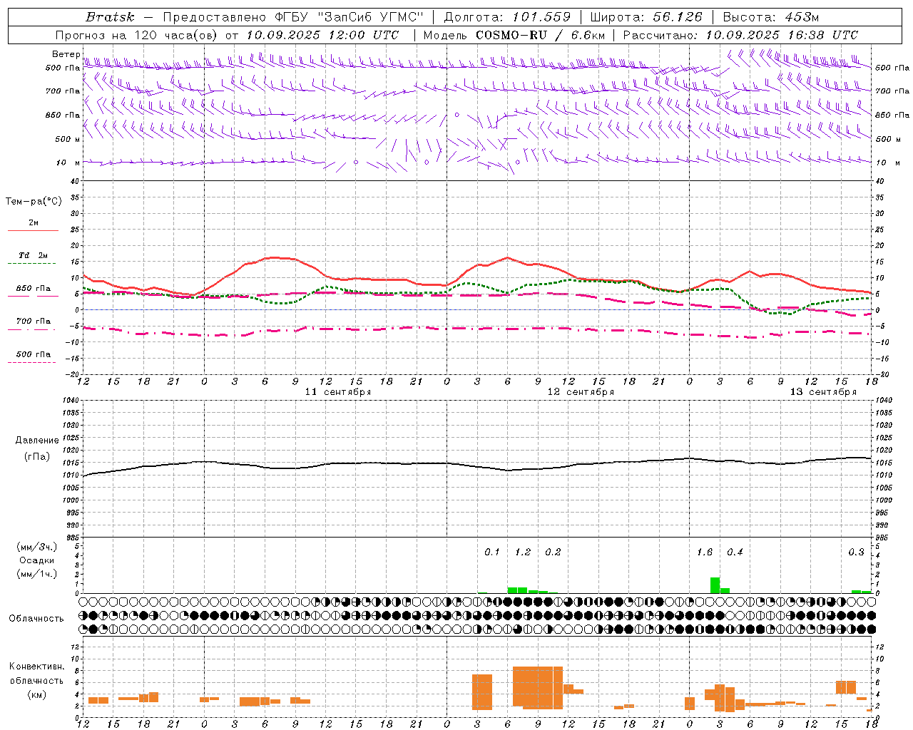Click the 'Тем-ра(°C)' temperature panel label
This screenshot has height=730, width=913.
click(x=34, y=202)
